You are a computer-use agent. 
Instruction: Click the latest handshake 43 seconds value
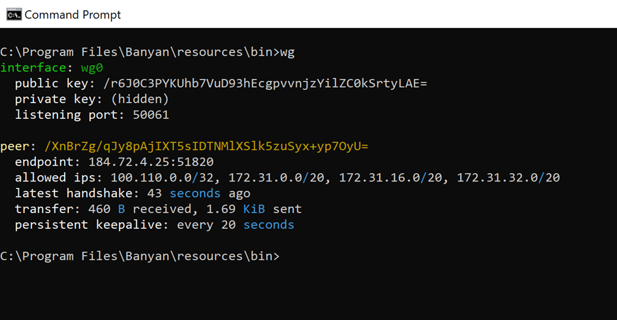184,194
